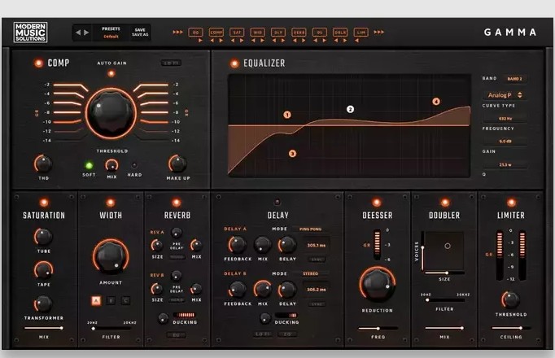The width and height of the screenshot is (555, 358).
Task: Toggle the Equalizer power button
Action: [x=234, y=63]
